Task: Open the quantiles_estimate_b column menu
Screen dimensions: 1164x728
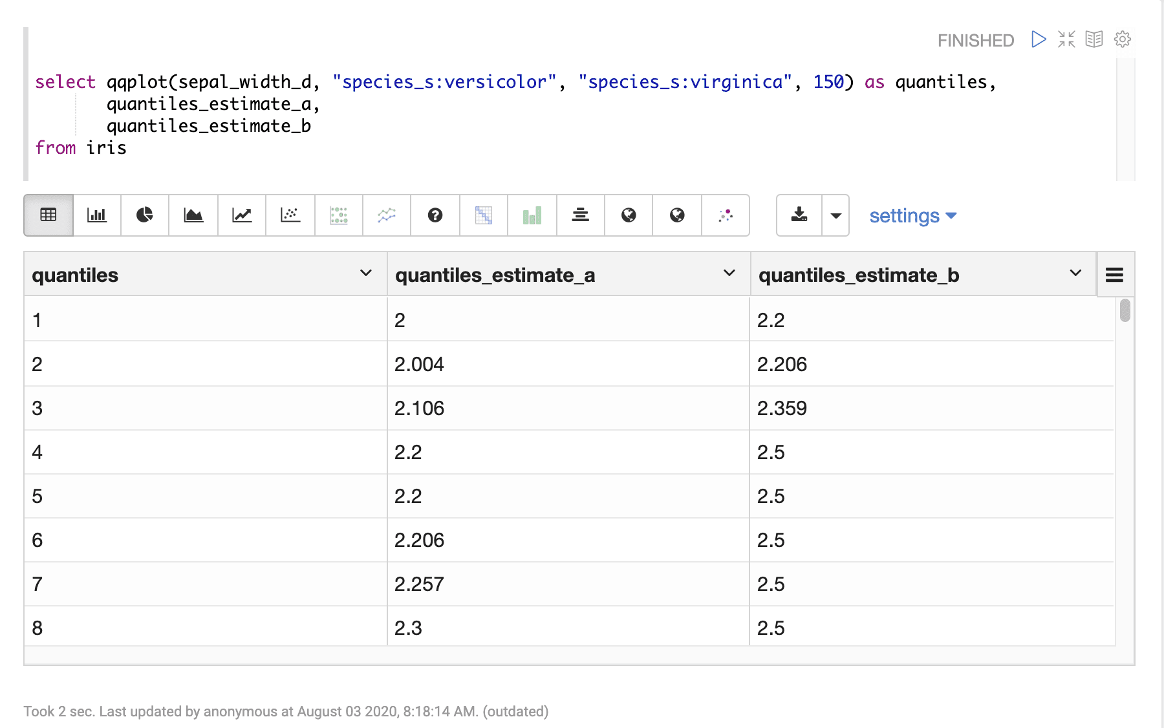Action: (1075, 273)
